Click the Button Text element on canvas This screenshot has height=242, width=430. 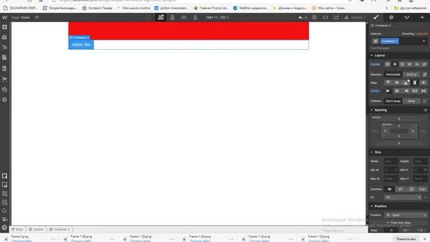click(x=81, y=44)
